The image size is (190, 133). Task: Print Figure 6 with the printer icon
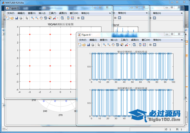93,45
